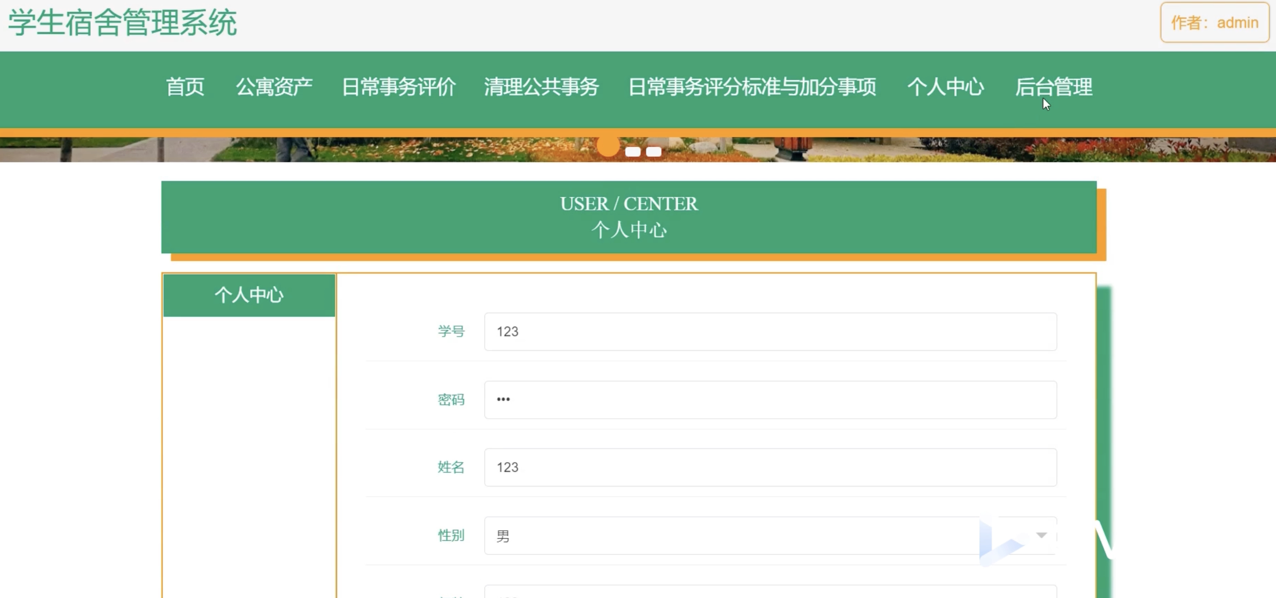The image size is (1276, 598).
Task: Click into the 姓名 text field
Action: (770, 467)
